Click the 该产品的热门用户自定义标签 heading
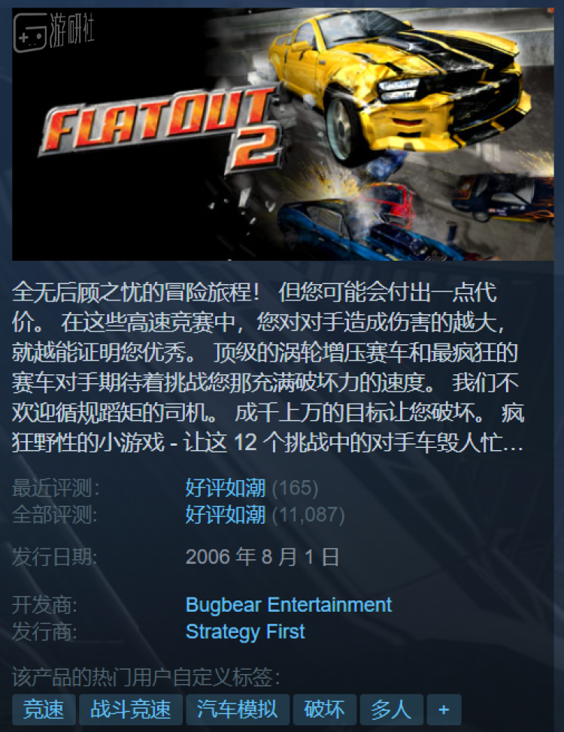The width and height of the screenshot is (564, 732). click(x=146, y=677)
